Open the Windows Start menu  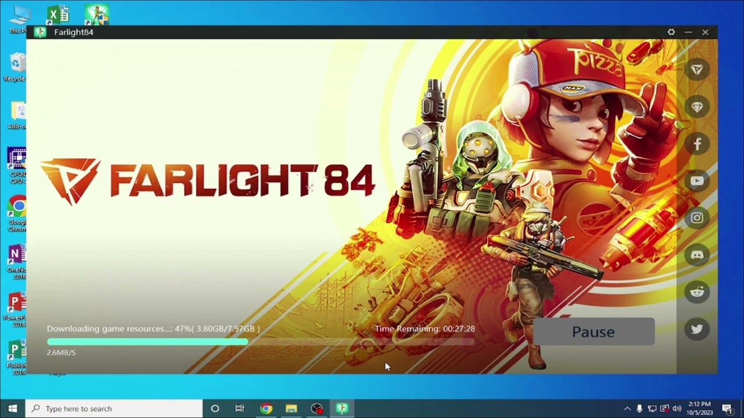(x=13, y=409)
